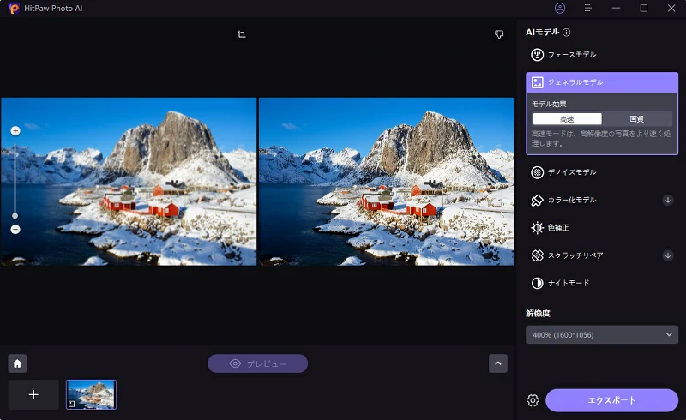Viewport: 686px width, 420px height.
Task: Click the crop tool icon above the preview
Action: coord(242,35)
